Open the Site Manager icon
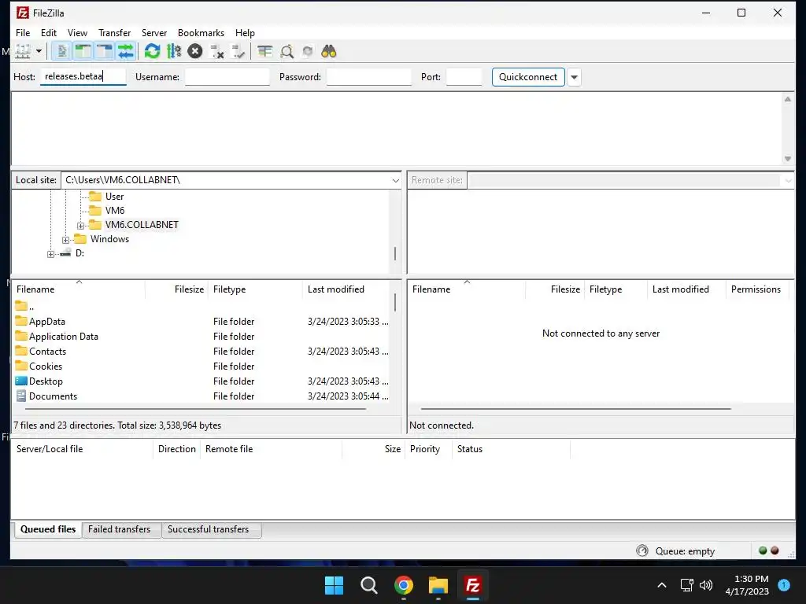Screen dimensions: 806x604 (x=23, y=51)
